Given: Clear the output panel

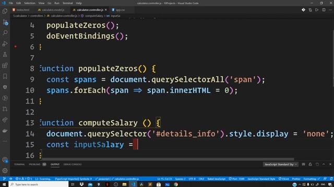Looking at the screenshot, I should tap(304, 164).
